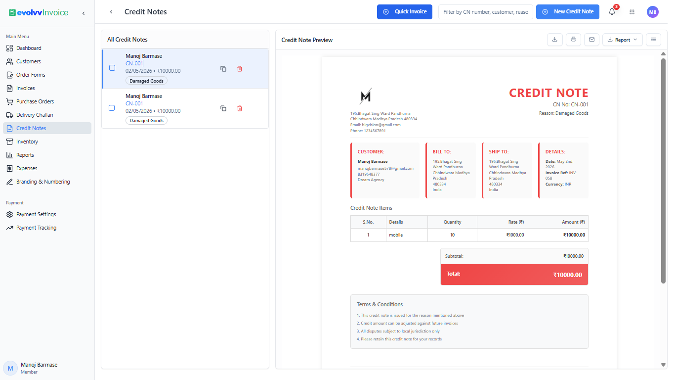The height and width of the screenshot is (380, 675).
Task: Focus the Filter by CN number field
Action: pos(486,12)
